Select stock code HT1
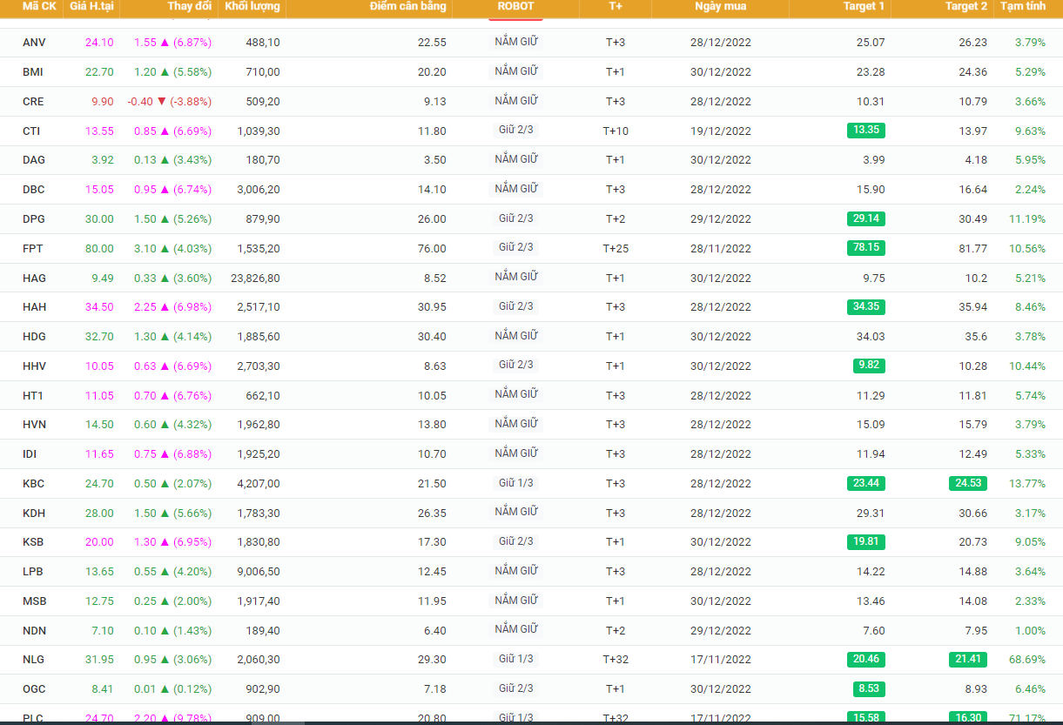The height and width of the screenshot is (725, 1063). [33, 396]
